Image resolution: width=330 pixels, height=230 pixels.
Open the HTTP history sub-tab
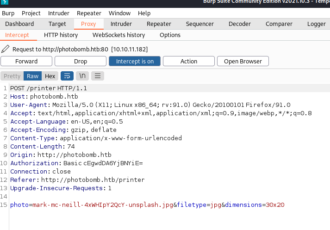61,35
